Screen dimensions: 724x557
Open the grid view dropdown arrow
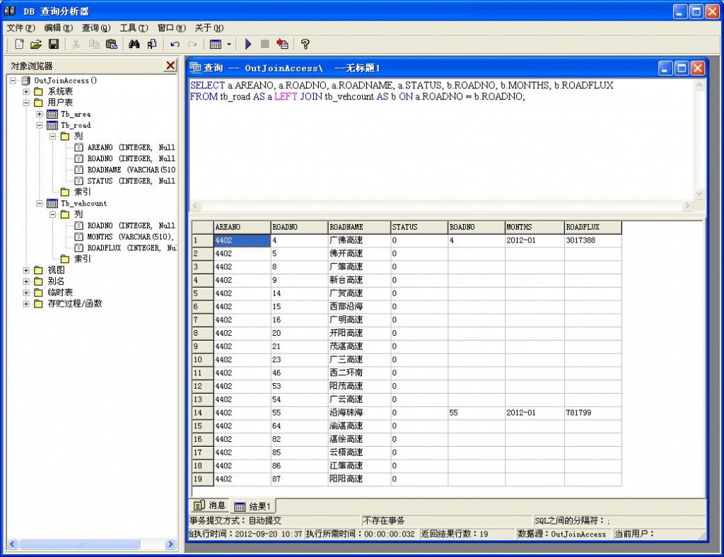[228, 44]
